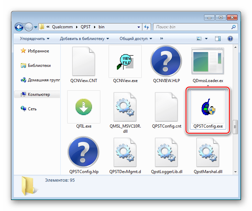Click bin in the address bar
The image size is (252, 211).
(x=101, y=27)
